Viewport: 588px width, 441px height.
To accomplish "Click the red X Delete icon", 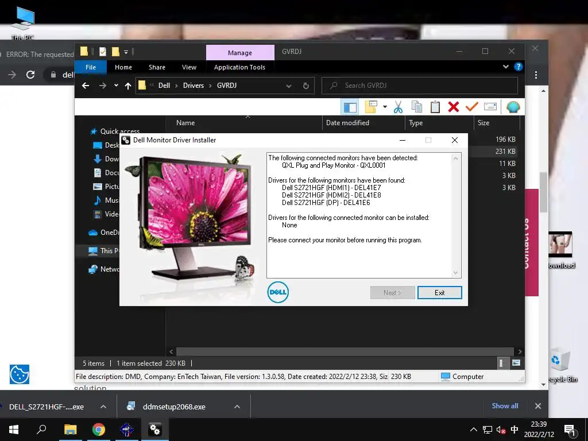I will pos(454,107).
